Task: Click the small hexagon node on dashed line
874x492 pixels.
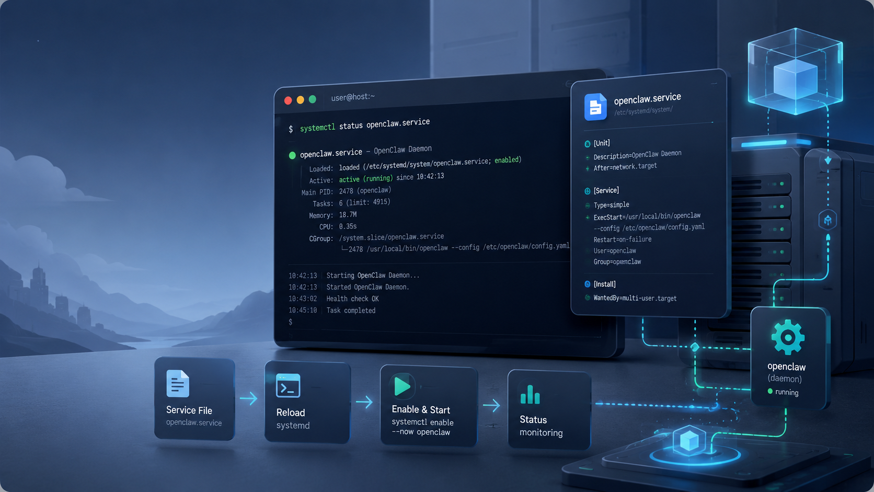Action: [827, 220]
